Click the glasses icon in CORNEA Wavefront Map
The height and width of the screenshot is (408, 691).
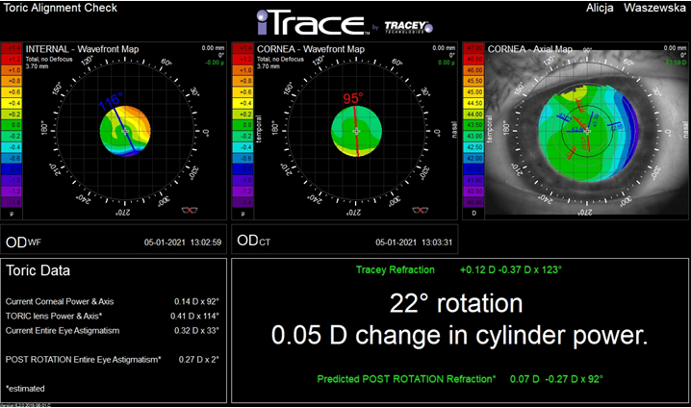tap(421, 210)
